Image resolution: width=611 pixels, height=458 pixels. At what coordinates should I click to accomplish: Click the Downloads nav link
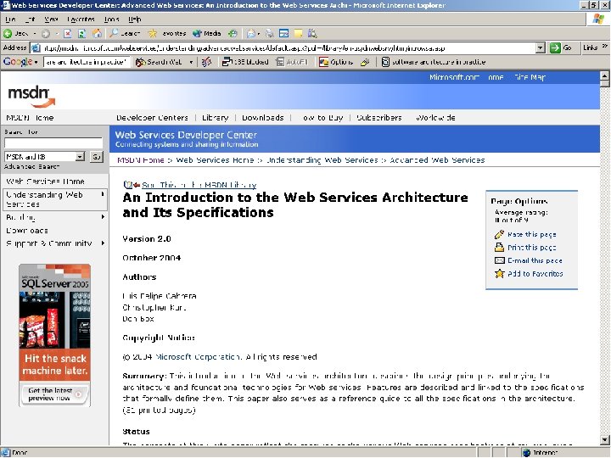[x=263, y=118]
